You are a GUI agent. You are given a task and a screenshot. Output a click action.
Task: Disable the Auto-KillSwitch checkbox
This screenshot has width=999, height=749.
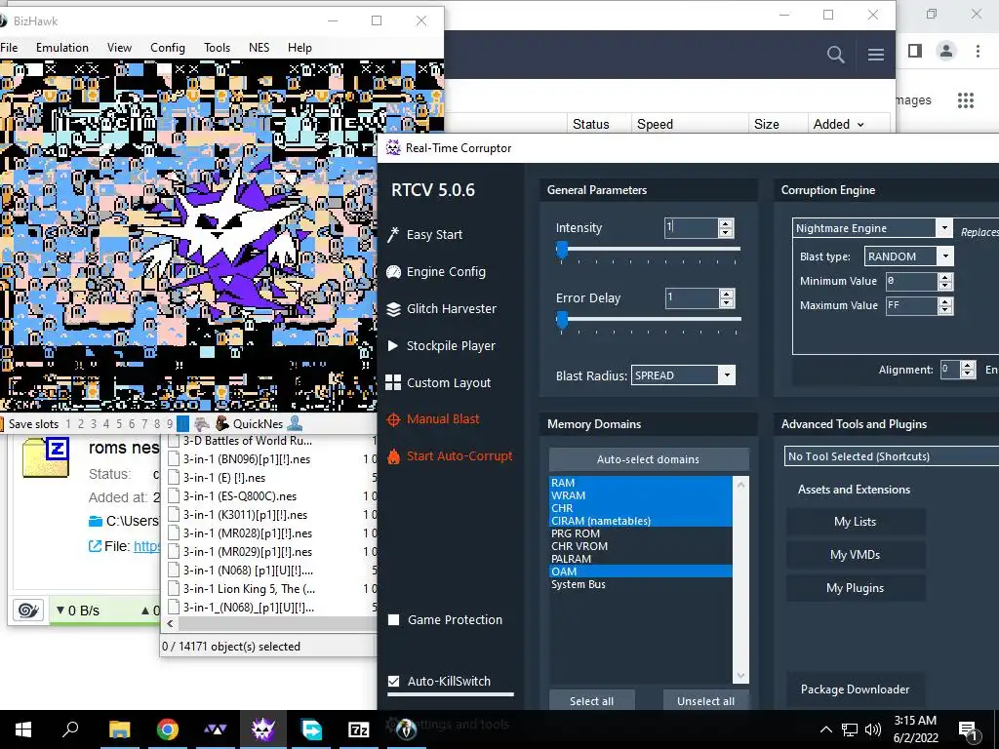(394, 681)
